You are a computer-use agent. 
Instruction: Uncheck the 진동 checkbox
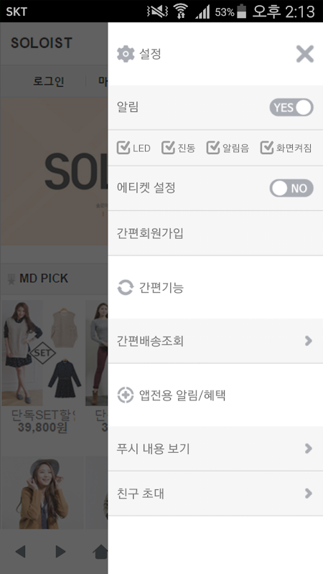point(168,148)
